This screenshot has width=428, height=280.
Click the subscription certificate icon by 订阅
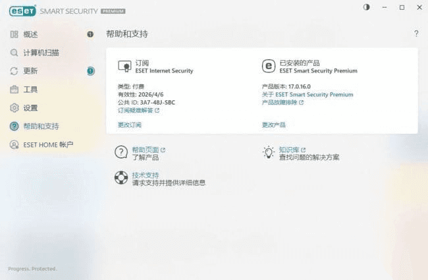coord(124,67)
